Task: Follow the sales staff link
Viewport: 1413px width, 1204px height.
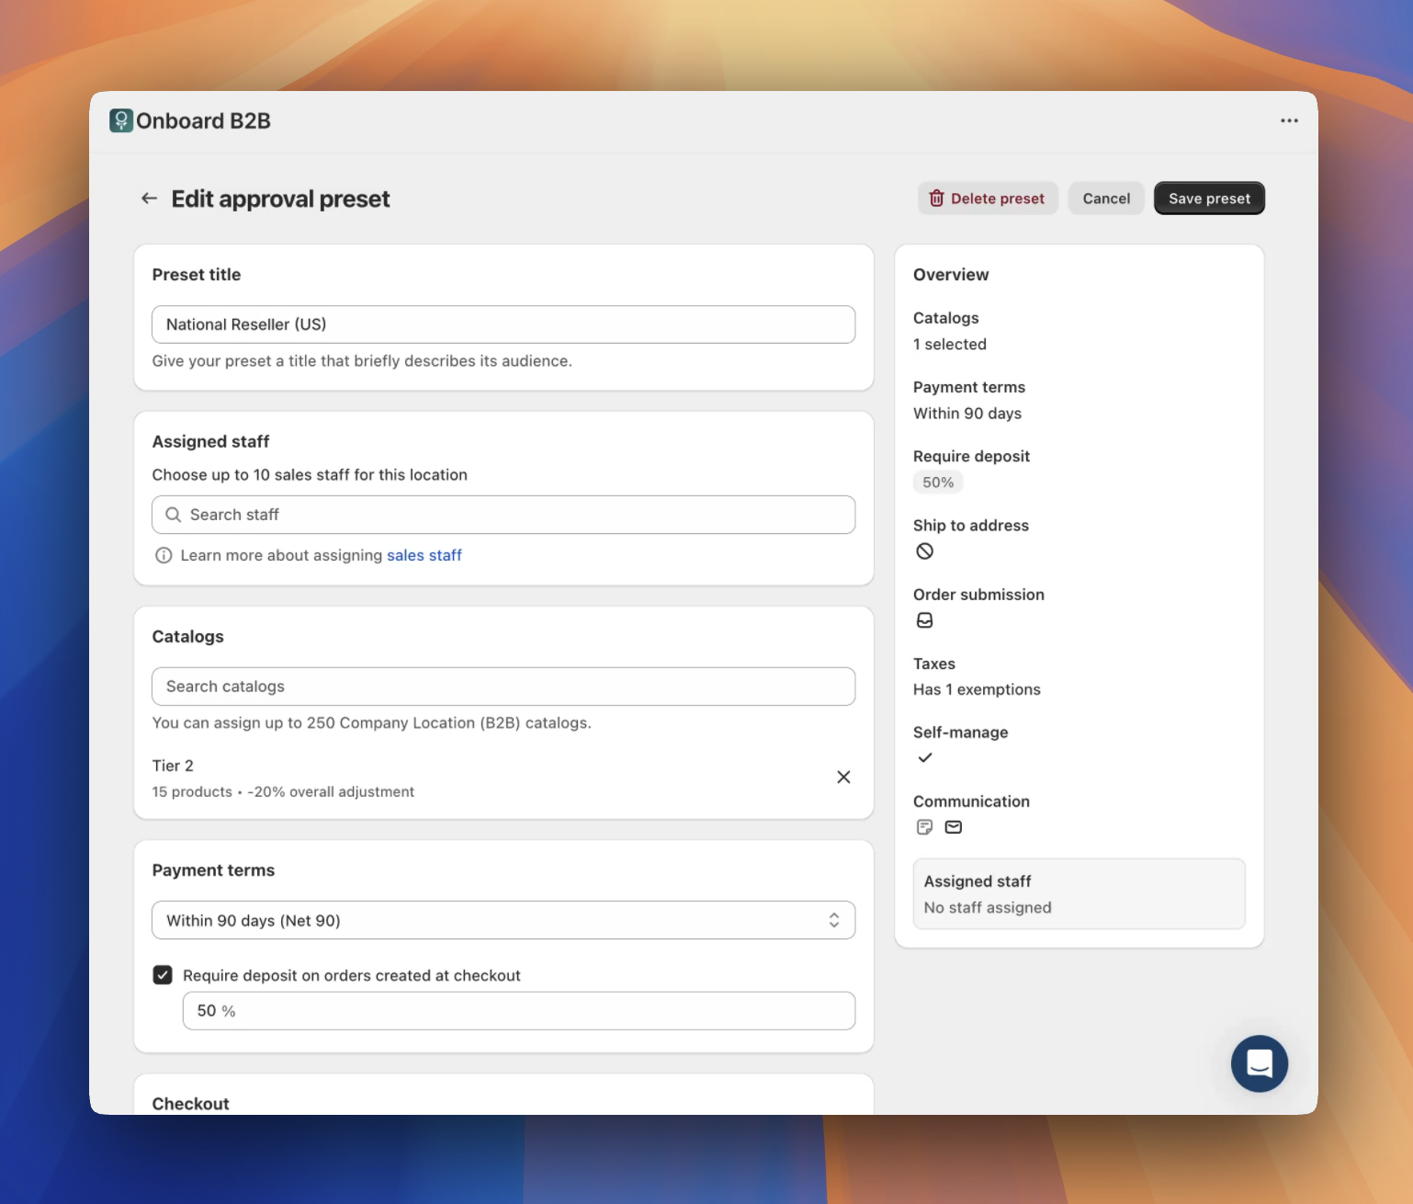Action: point(424,555)
